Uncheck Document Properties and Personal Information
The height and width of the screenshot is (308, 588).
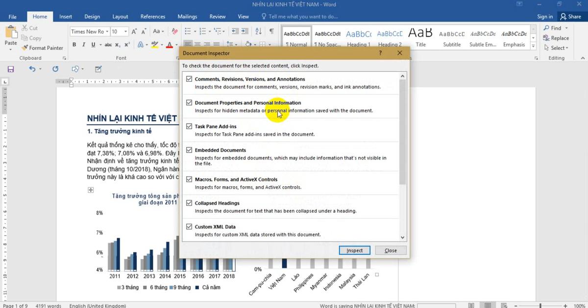coord(189,103)
